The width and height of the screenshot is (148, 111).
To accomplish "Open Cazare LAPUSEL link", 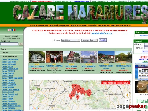I will (9, 83).
